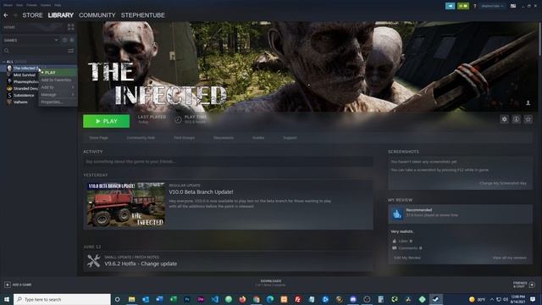
Task: Click the thumbs up Recommended icon
Action: click(x=397, y=214)
